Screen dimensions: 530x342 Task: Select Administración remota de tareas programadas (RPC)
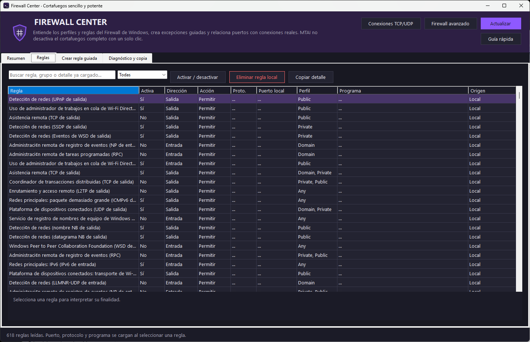(x=262, y=154)
